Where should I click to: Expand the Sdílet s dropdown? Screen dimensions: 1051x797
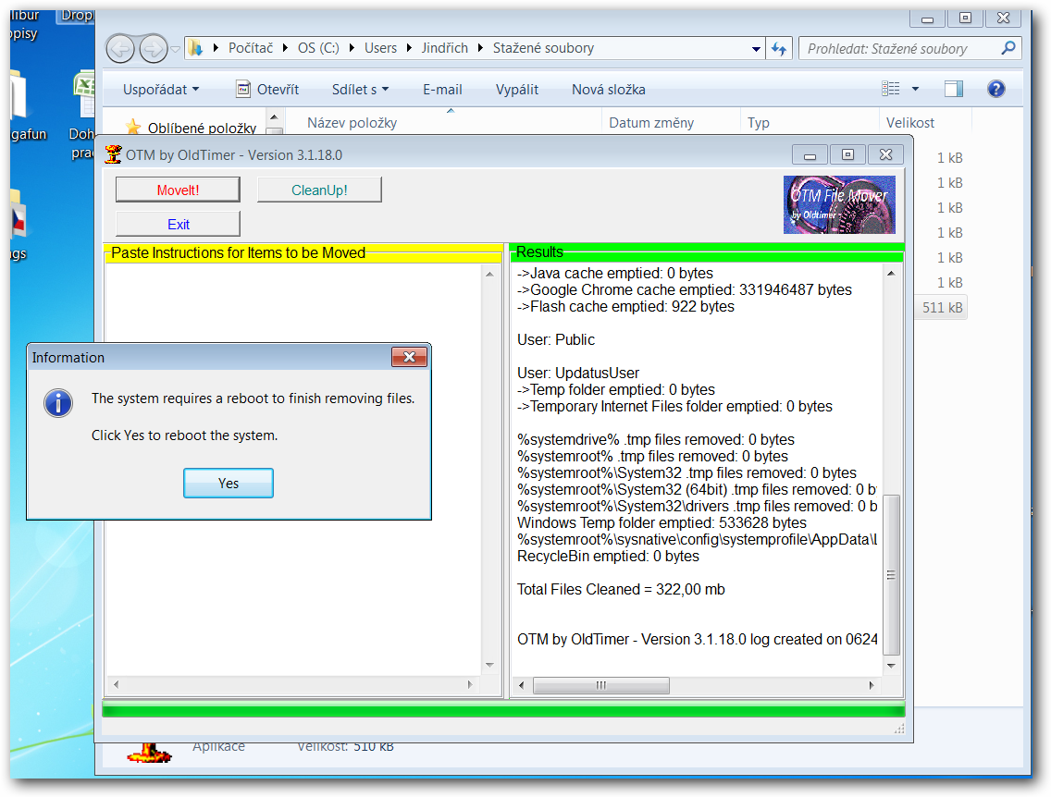click(360, 90)
